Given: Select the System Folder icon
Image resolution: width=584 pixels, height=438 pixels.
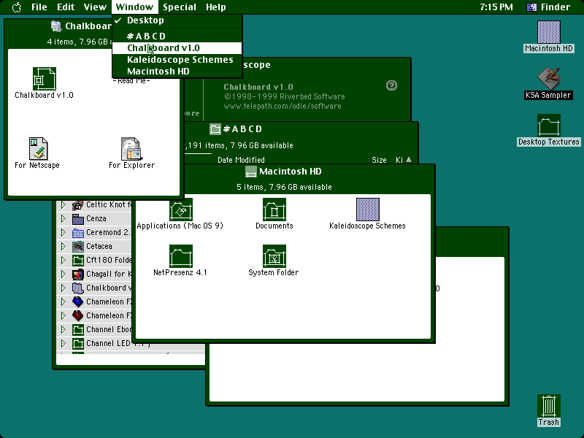Looking at the screenshot, I should [274, 256].
